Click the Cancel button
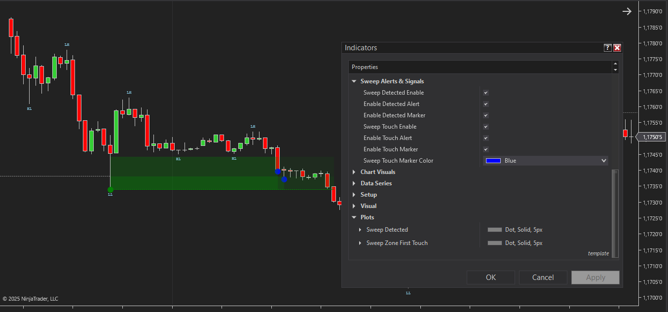Image resolution: width=668 pixels, height=312 pixels. click(543, 277)
